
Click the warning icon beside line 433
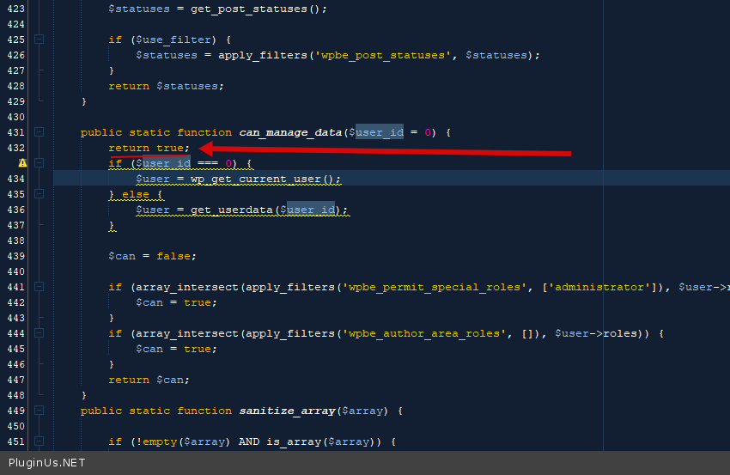(22, 163)
